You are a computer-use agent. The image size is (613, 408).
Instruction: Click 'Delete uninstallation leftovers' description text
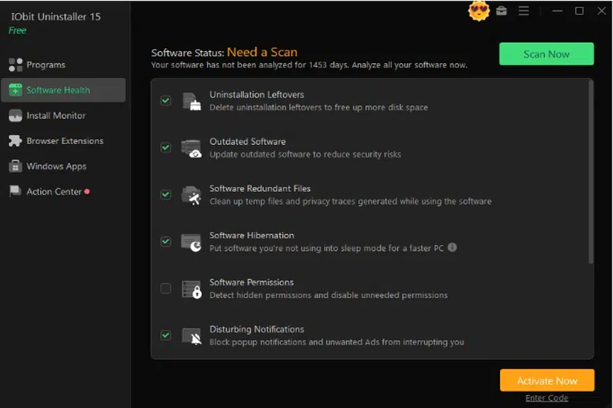(319, 107)
